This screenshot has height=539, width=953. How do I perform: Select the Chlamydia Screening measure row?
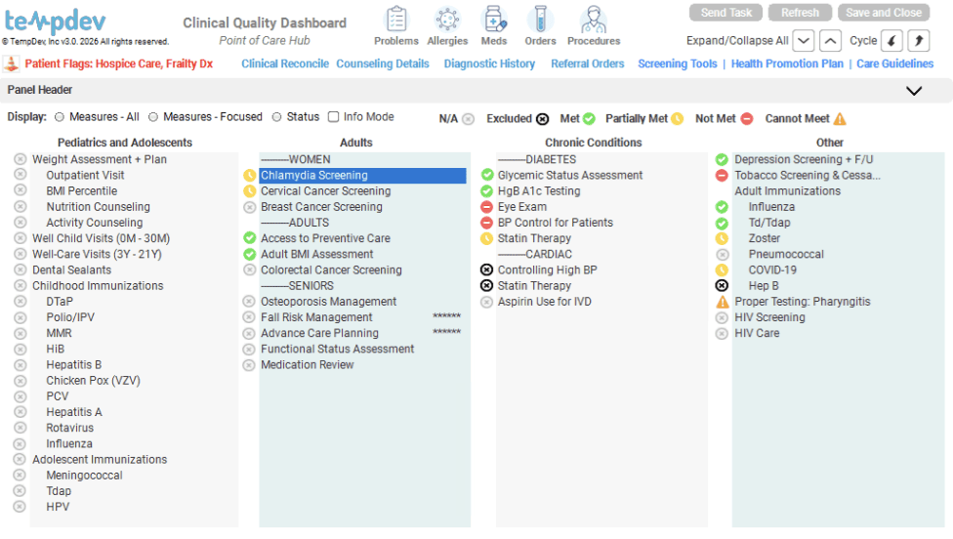[x=362, y=176]
